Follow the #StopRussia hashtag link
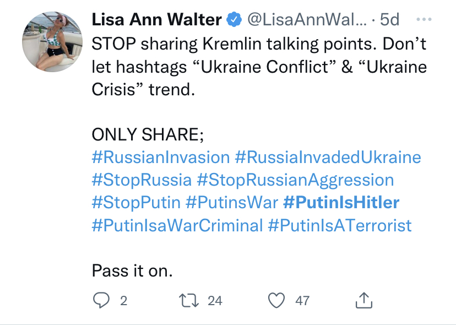 point(142,180)
